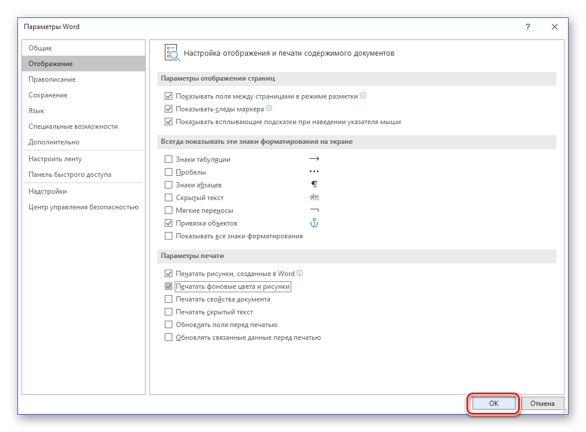Click info icon next to page margins option
586x432 pixels.
363,96
